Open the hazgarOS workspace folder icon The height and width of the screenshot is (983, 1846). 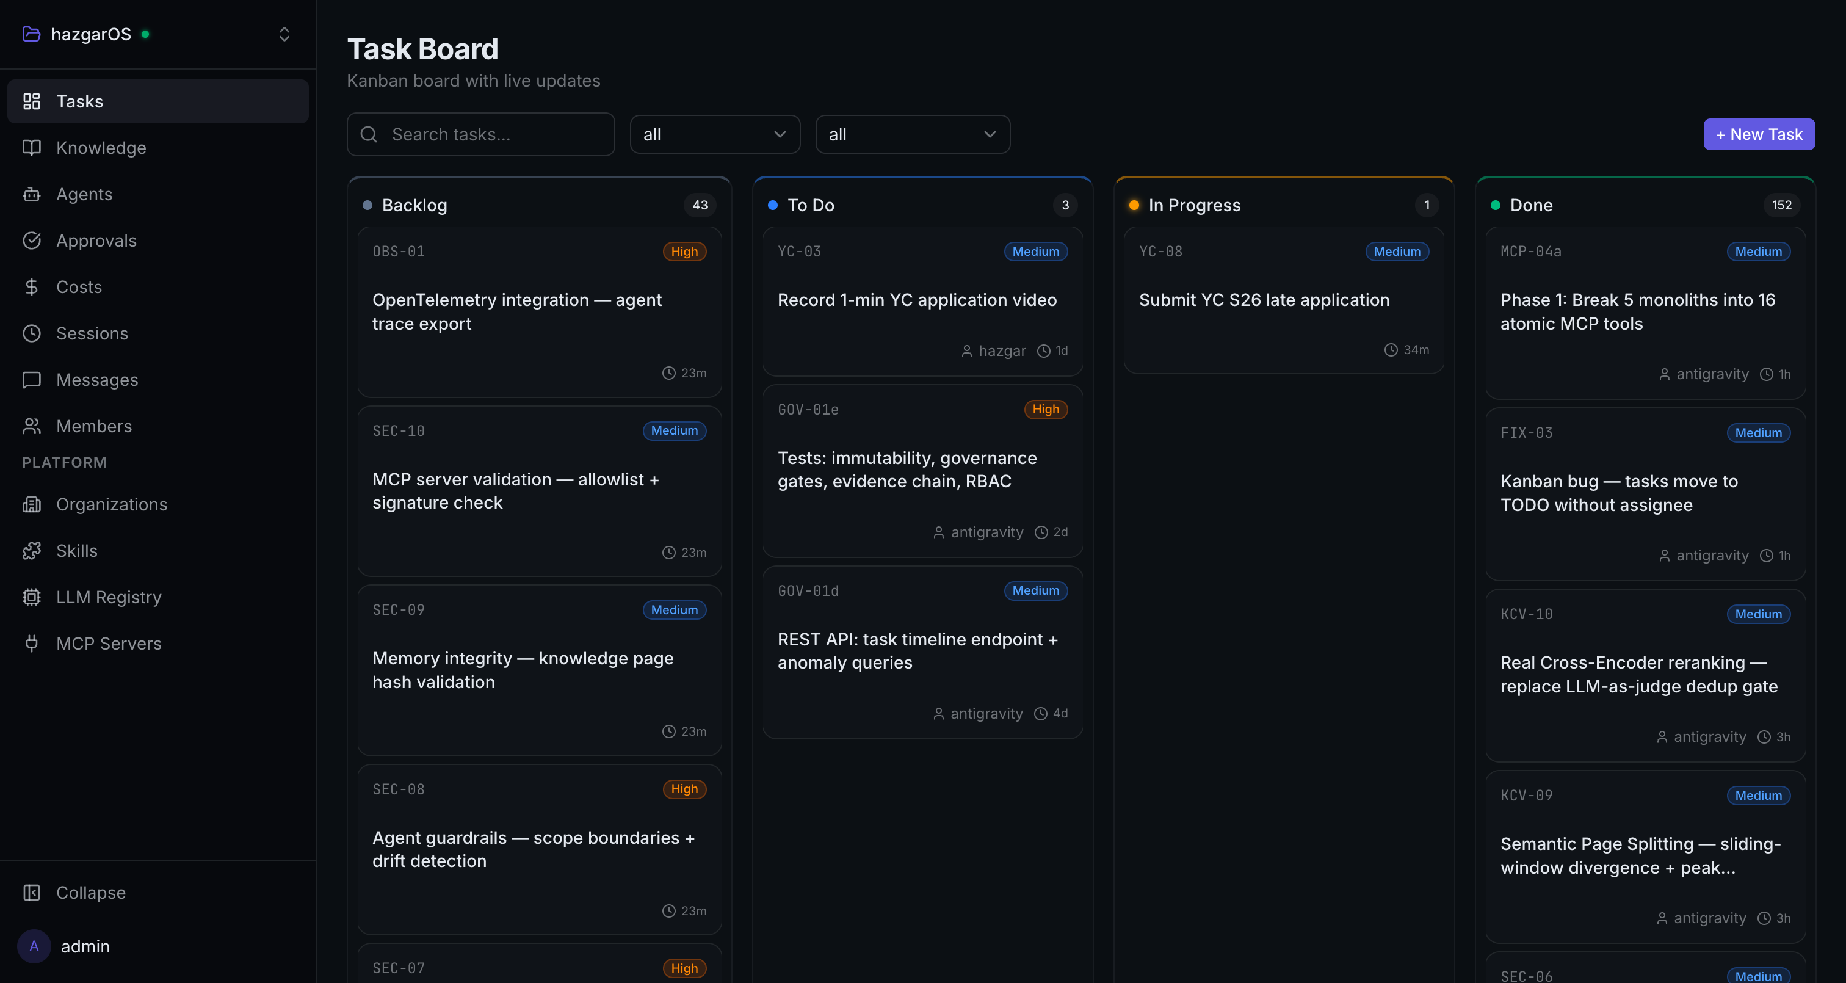click(x=31, y=34)
